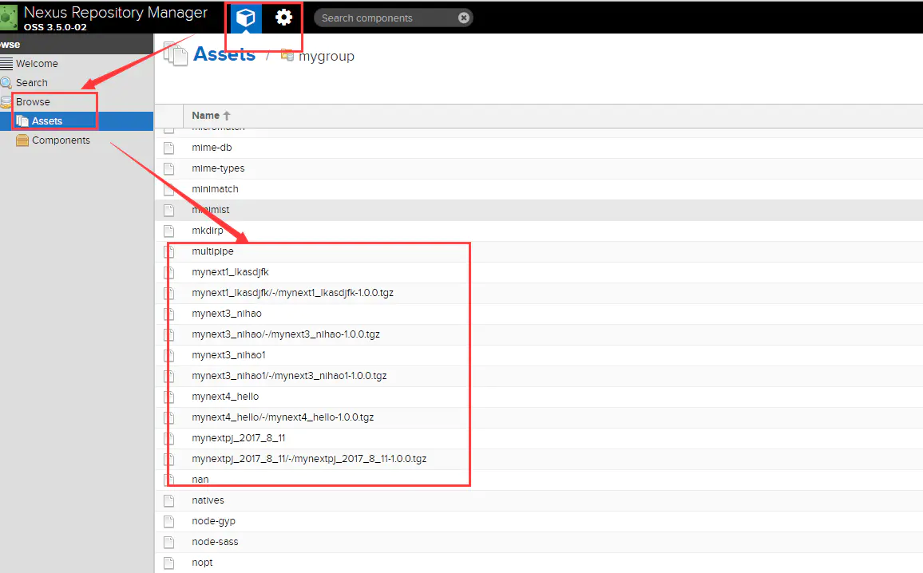The image size is (923, 573).
Task: Open the Administration gear icon
Action: (x=283, y=18)
